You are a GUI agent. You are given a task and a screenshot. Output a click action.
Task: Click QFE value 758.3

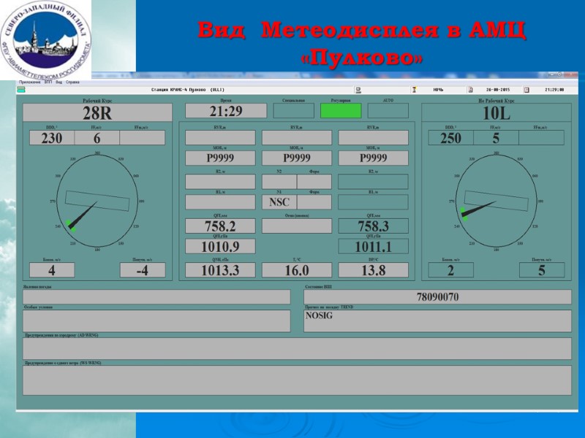point(373,226)
